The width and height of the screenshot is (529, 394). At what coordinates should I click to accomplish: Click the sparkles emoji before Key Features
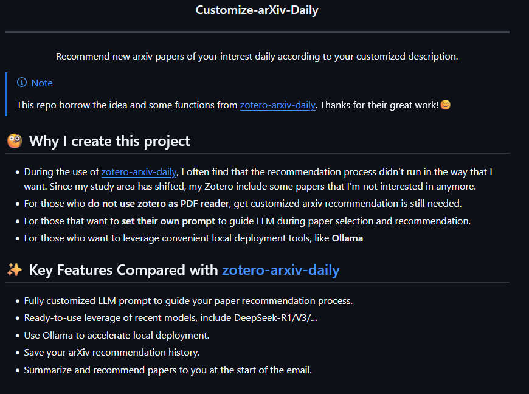[15, 270]
